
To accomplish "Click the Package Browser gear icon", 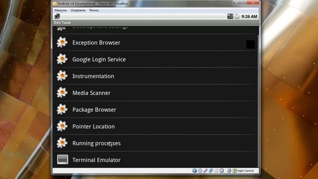I will coord(62,109).
